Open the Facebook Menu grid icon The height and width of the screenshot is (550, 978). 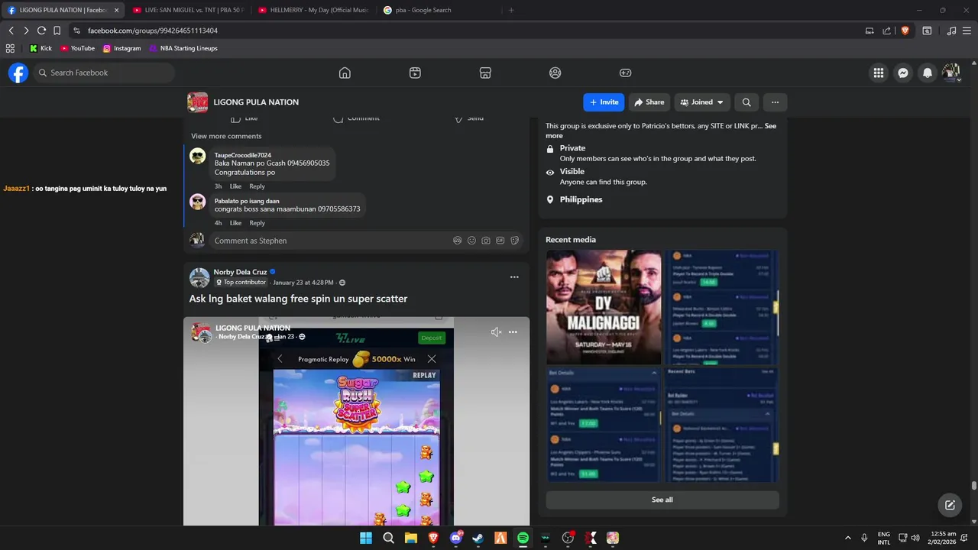[x=879, y=73]
